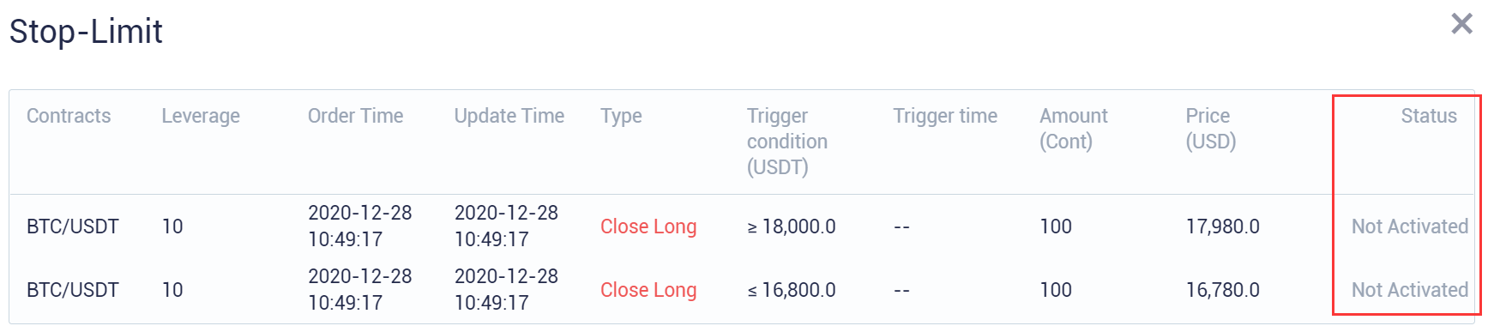Select Close Long in the ≤ 16,800.0 row
The width and height of the screenshot is (1488, 332).
[x=648, y=290]
